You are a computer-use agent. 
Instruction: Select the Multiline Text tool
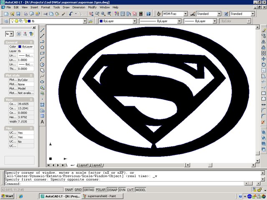pyautogui.click(x=43, y=122)
